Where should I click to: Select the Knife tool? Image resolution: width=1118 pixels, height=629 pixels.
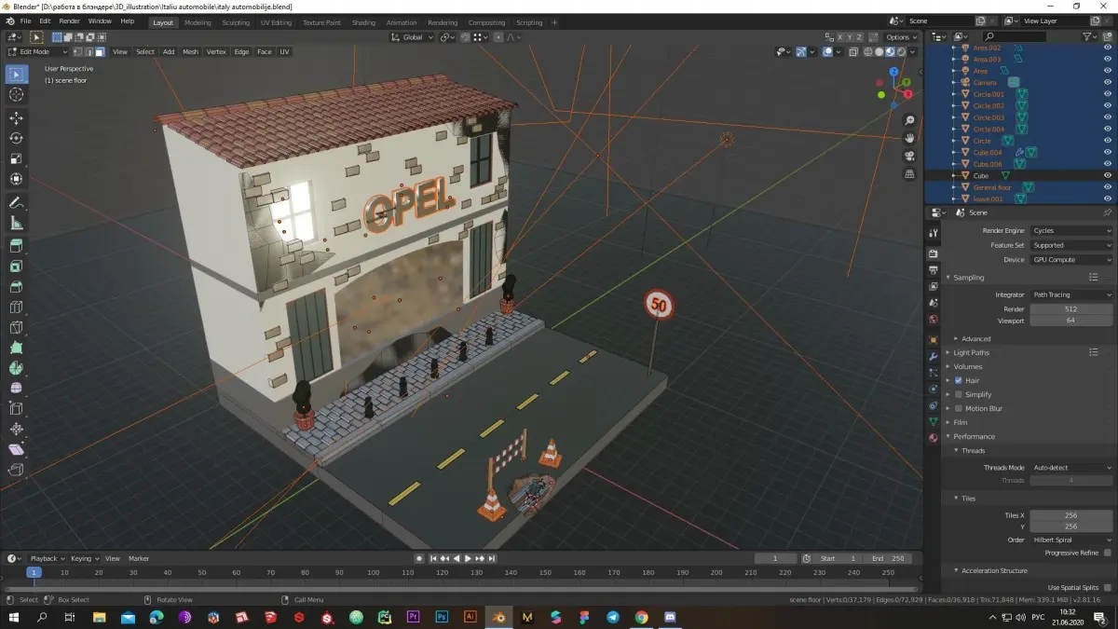pyautogui.click(x=16, y=327)
